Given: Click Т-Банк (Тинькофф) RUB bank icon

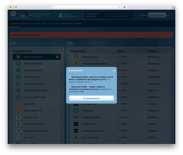Looking at the screenshot, I should point(76,64).
